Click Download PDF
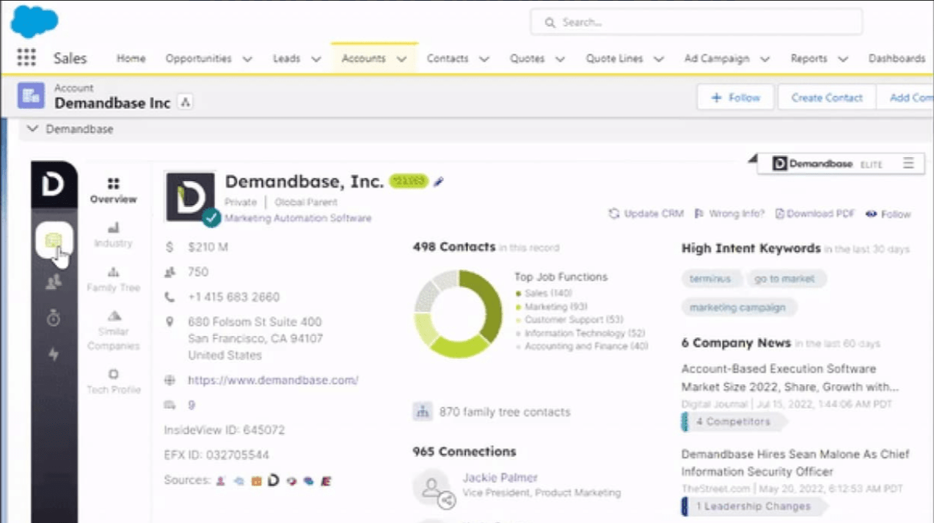Image resolution: width=934 pixels, height=523 pixels. (x=814, y=213)
